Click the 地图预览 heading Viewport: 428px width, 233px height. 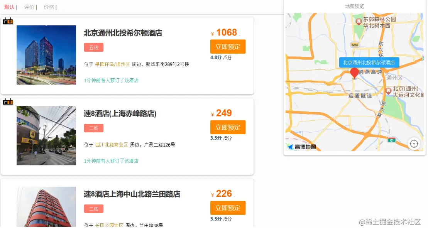click(x=354, y=6)
